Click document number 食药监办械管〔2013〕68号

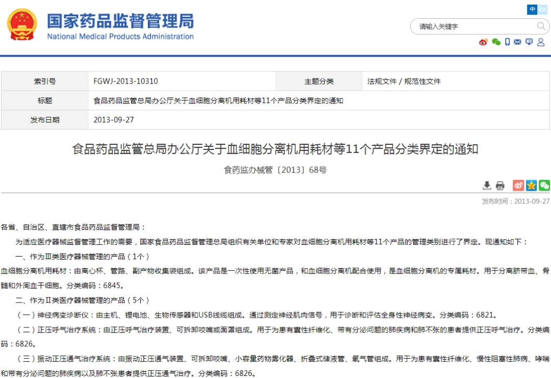(x=275, y=170)
